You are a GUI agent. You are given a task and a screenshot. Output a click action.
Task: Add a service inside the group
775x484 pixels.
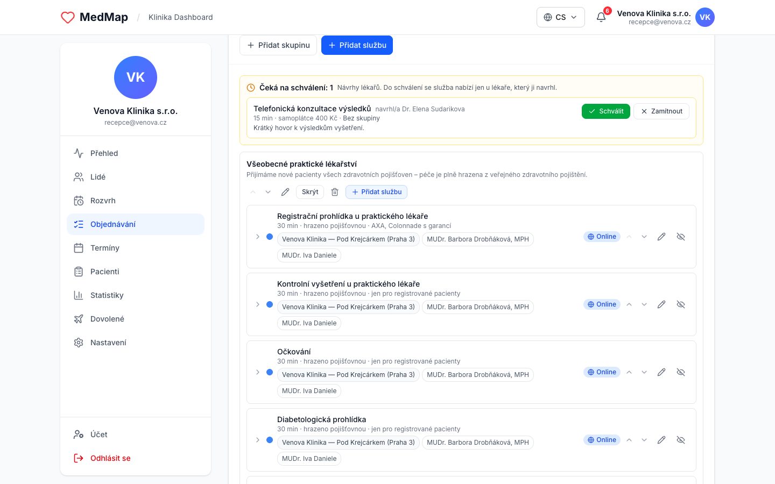(376, 192)
